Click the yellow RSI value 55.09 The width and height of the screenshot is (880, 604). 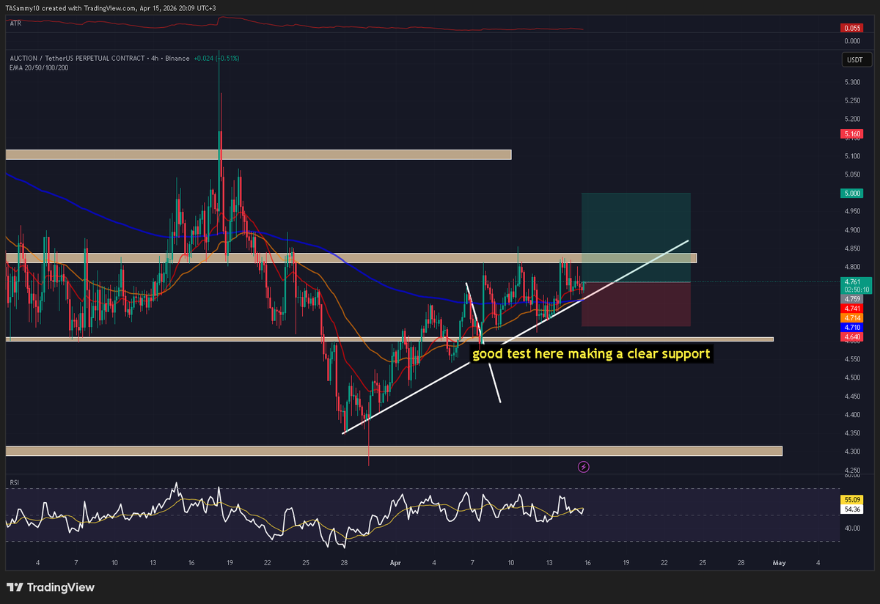tap(852, 499)
